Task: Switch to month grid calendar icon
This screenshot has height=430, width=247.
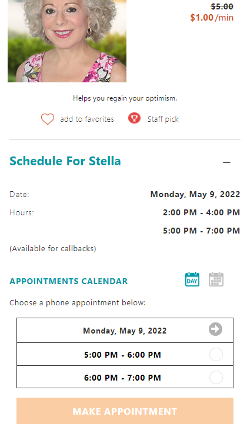Action: 216,279
